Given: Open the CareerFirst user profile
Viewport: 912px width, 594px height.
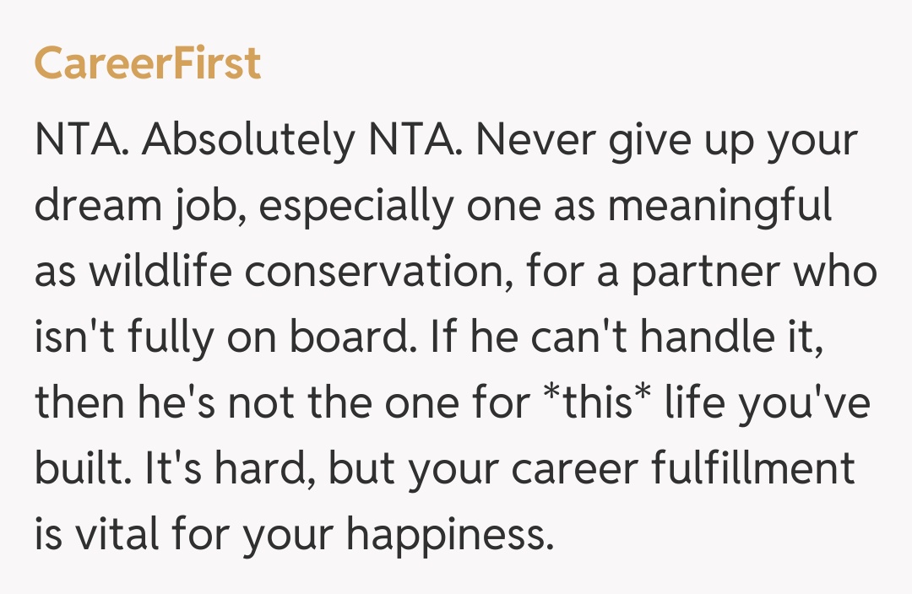Looking at the screenshot, I should click(x=148, y=64).
